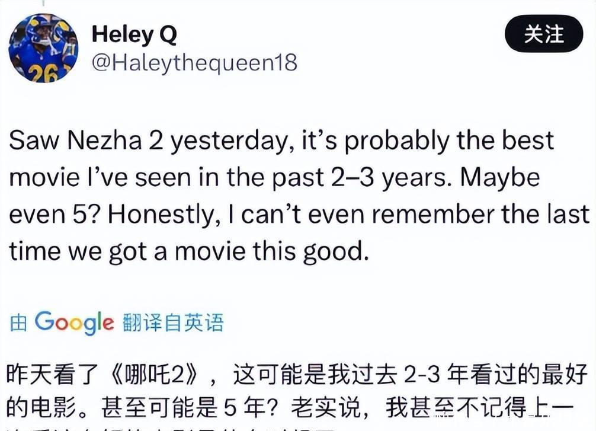This screenshot has height=431, width=596.
Task: Click Heley Q's profile avatar
Action: (x=43, y=49)
